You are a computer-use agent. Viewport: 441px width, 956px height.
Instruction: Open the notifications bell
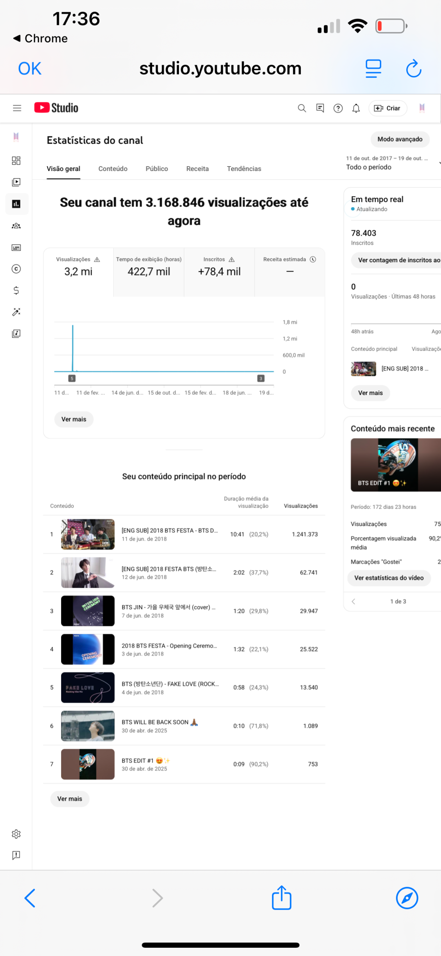pos(356,108)
